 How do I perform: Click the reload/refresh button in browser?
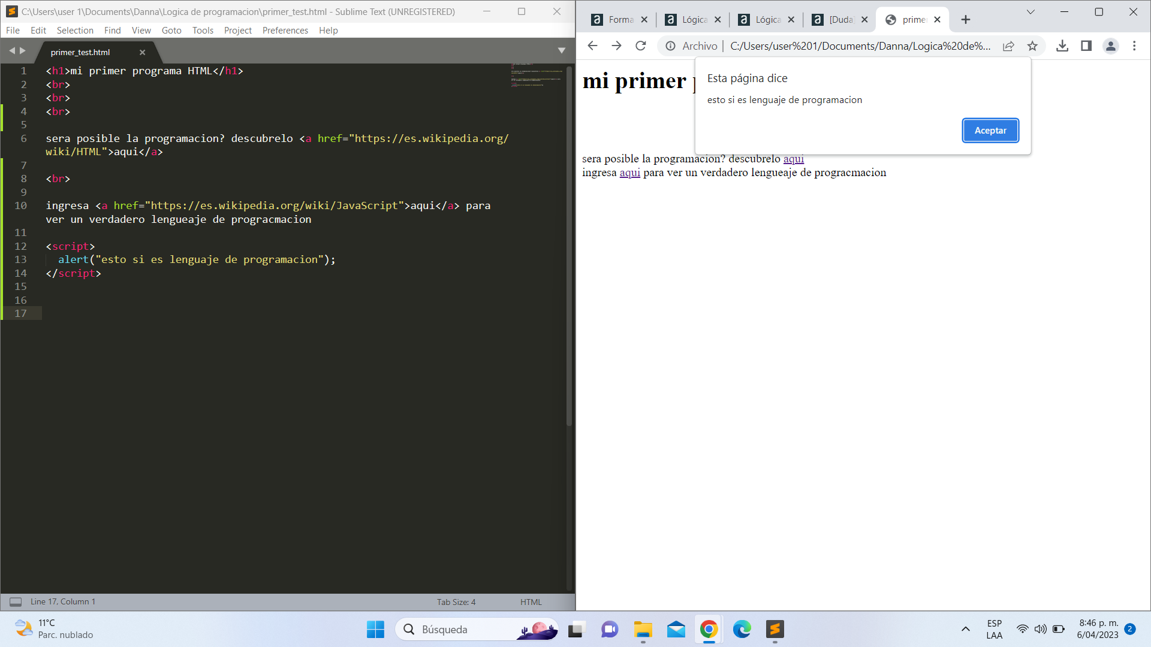coord(642,46)
